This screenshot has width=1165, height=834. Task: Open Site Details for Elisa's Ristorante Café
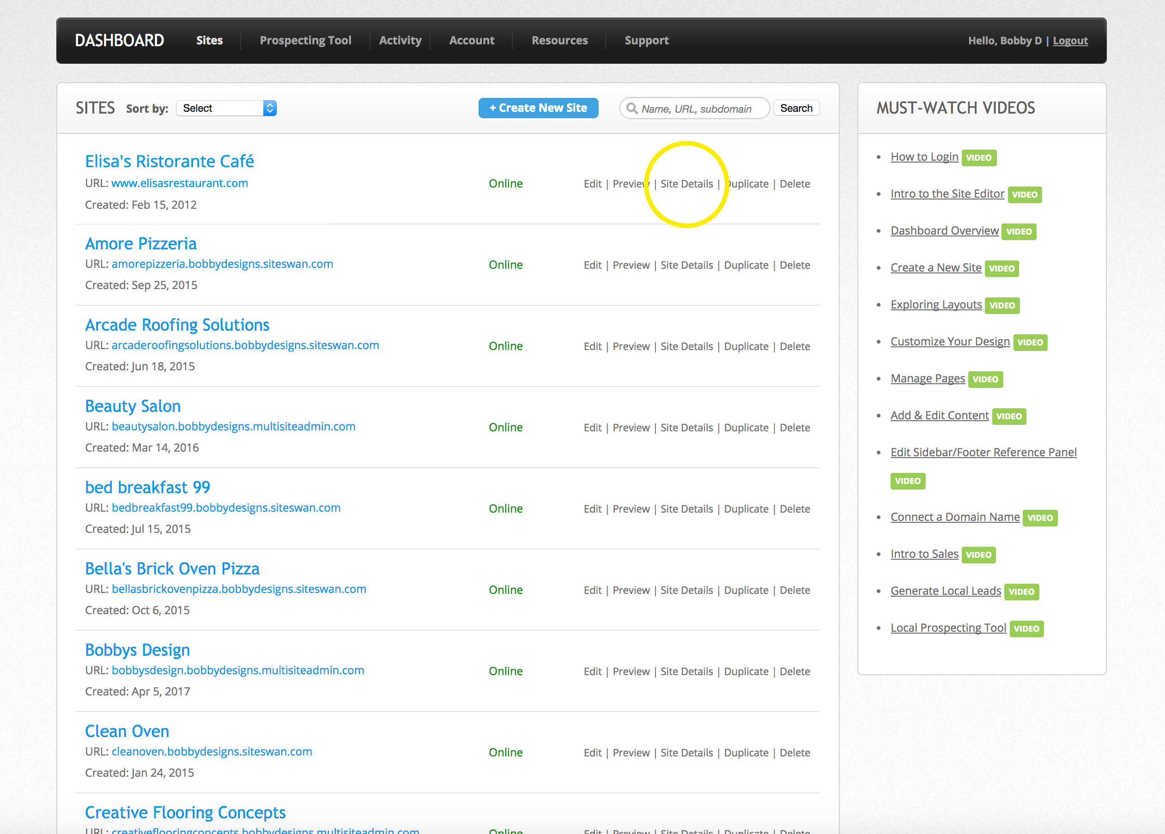tap(686, 184)
